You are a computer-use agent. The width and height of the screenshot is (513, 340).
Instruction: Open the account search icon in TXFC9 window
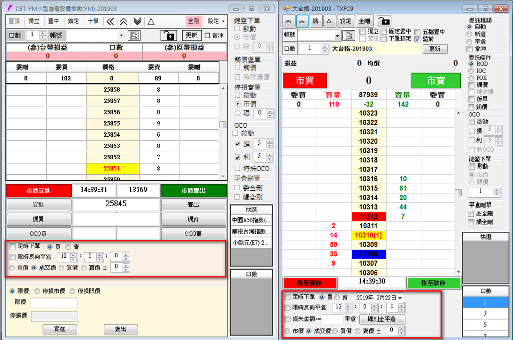click(349, 35)
